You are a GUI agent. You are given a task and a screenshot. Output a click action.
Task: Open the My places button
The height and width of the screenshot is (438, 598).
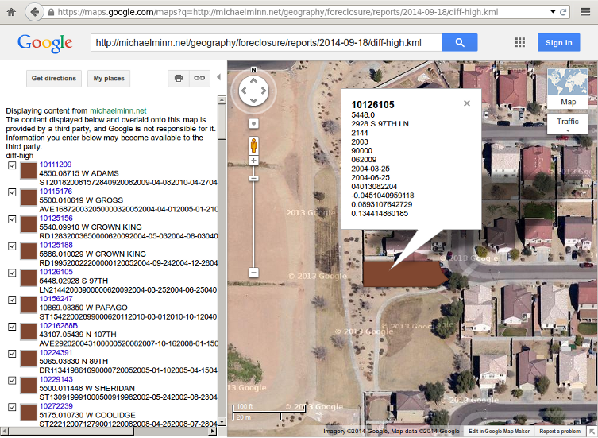[109, 79]
